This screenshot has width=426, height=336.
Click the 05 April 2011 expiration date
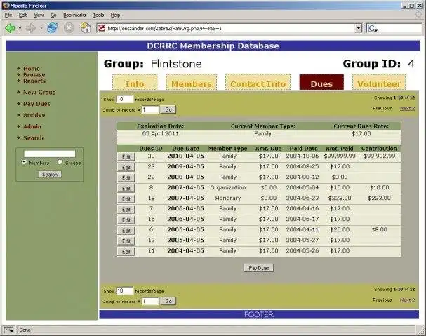[160, 133]
